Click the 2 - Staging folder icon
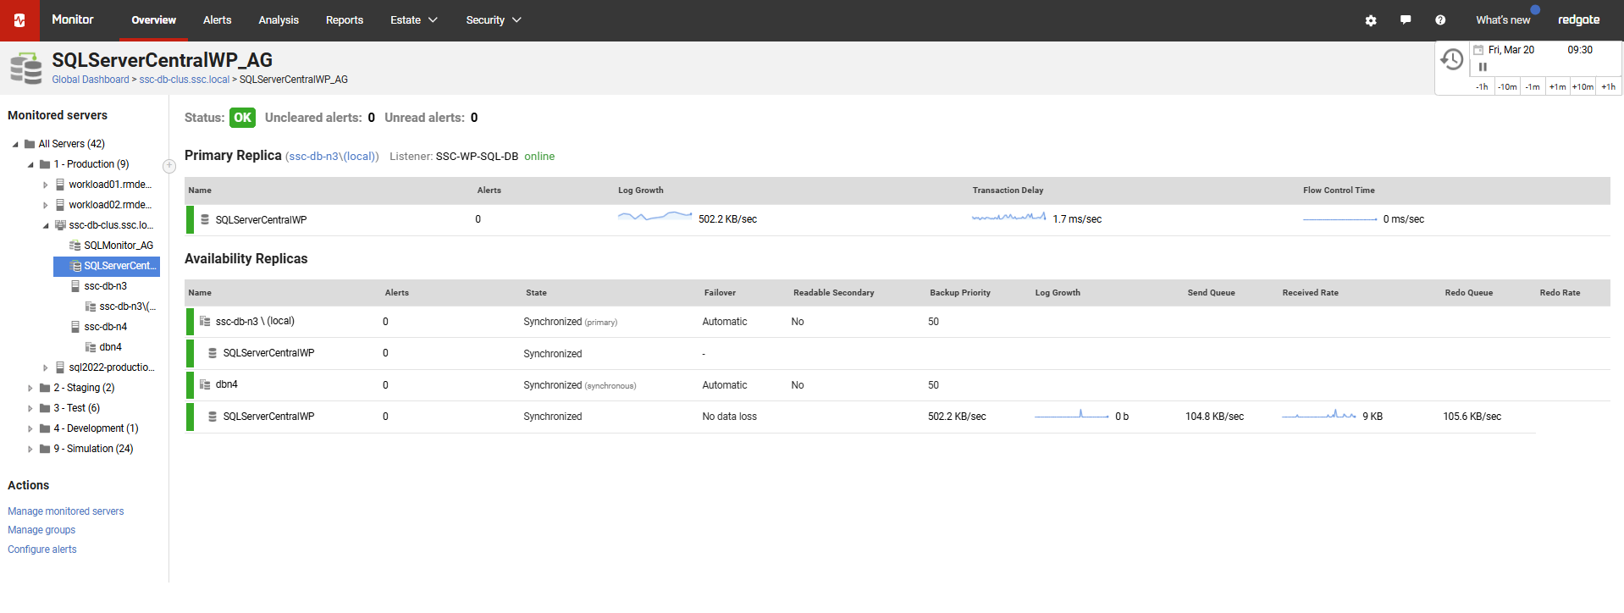 click(45, 388)
